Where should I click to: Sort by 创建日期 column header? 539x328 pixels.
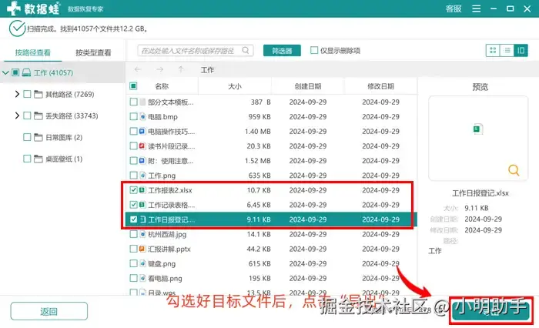click(x=308, y=86)
